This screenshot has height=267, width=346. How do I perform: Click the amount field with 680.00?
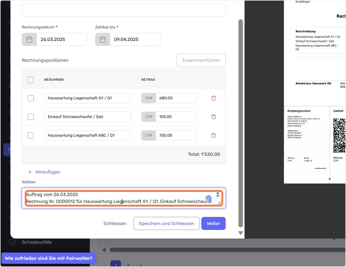click(x=176, y=98)
